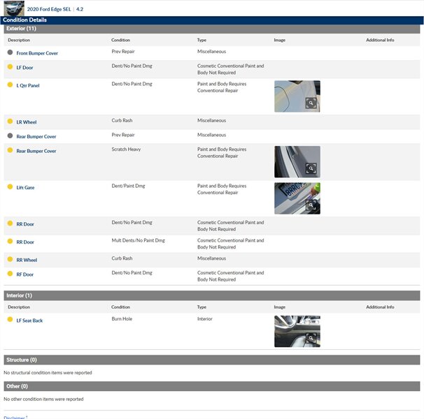The image size is (424, 419).
Task: Click the yellow dot beside L Qtr Panel
Action: [10, 84]
